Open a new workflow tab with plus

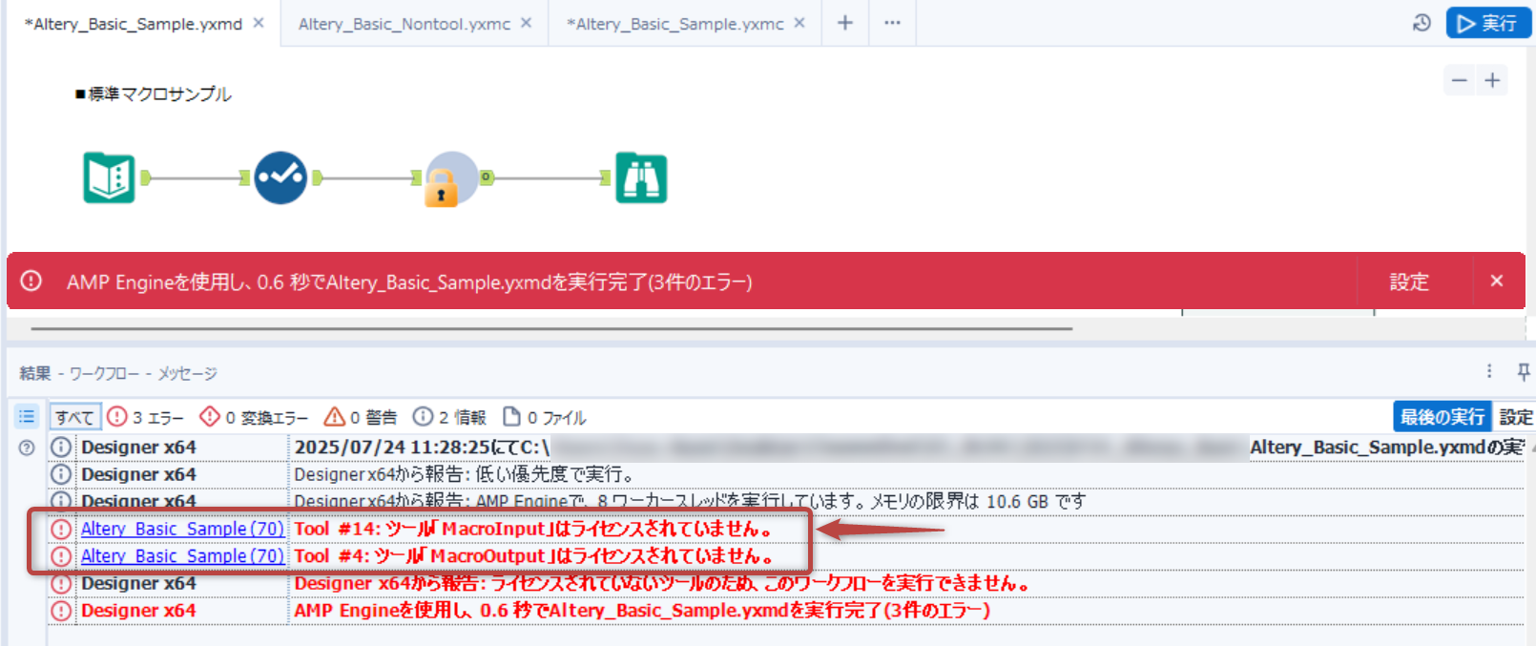pyautogui.click(x=845, y=23)
